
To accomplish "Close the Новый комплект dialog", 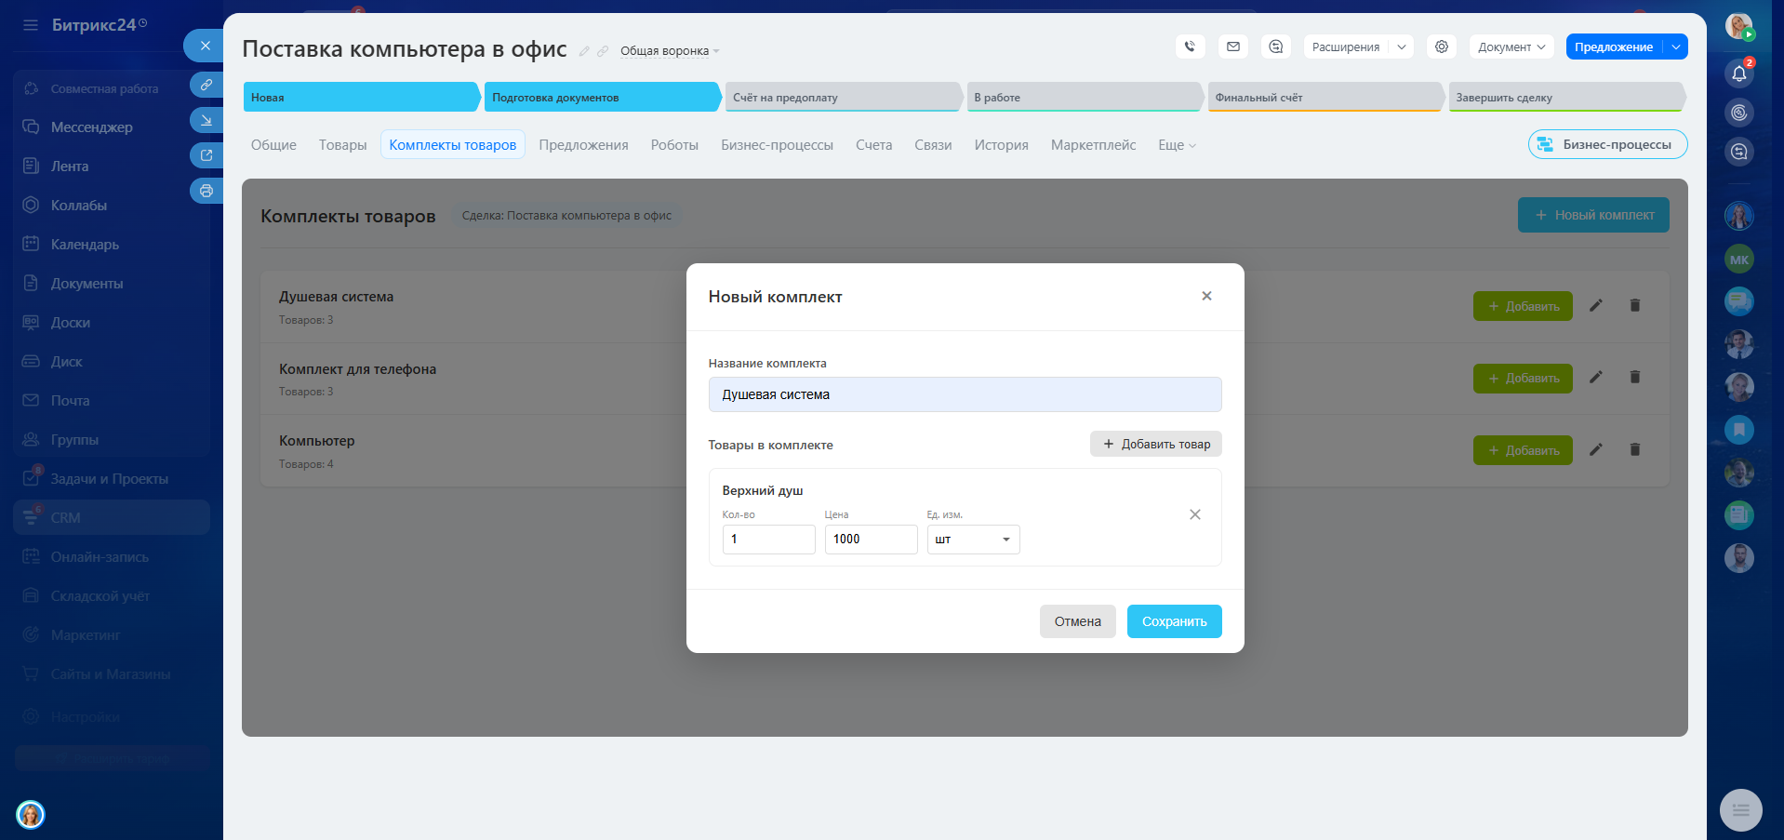I will tap(1206, 296).
